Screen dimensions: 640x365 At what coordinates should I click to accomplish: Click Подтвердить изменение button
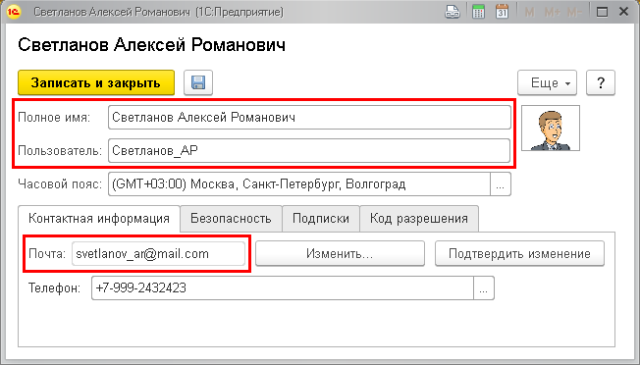click(519, 254)
